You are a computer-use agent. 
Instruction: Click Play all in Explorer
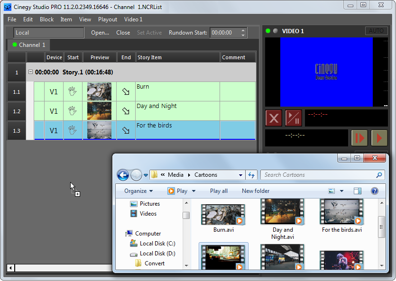(x=219, y=191)
